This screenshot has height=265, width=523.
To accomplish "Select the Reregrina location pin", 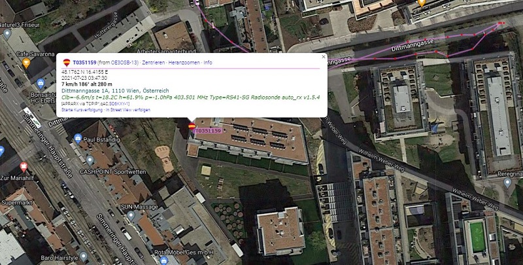I will [507, 183].
